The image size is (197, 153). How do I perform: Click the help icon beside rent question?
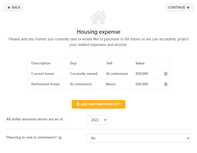60,138
